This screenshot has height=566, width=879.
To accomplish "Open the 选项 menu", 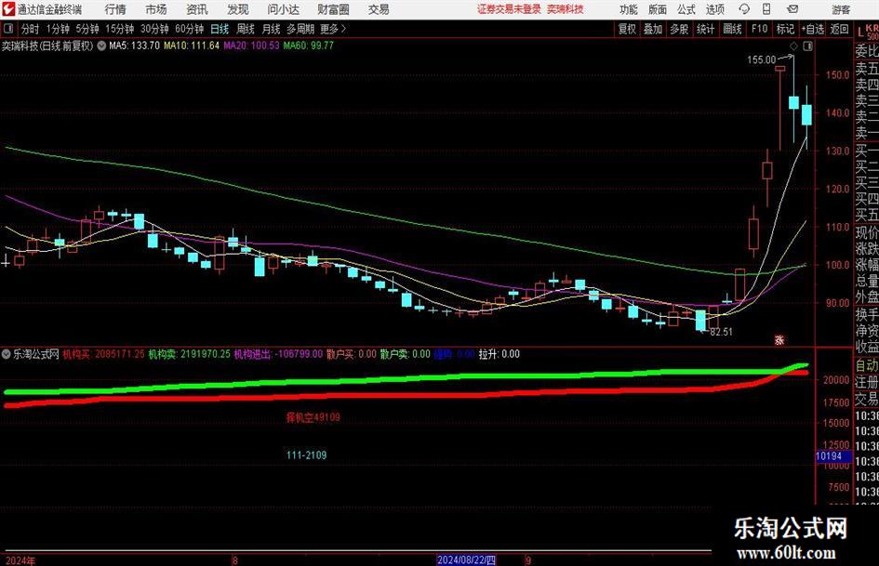I will point(714,9).
